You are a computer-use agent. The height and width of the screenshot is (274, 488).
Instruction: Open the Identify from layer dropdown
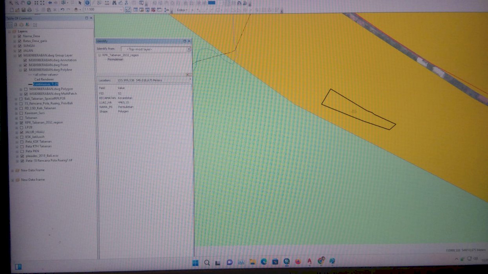[189, 49]
